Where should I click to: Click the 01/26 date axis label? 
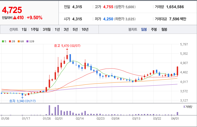[47, 119]
